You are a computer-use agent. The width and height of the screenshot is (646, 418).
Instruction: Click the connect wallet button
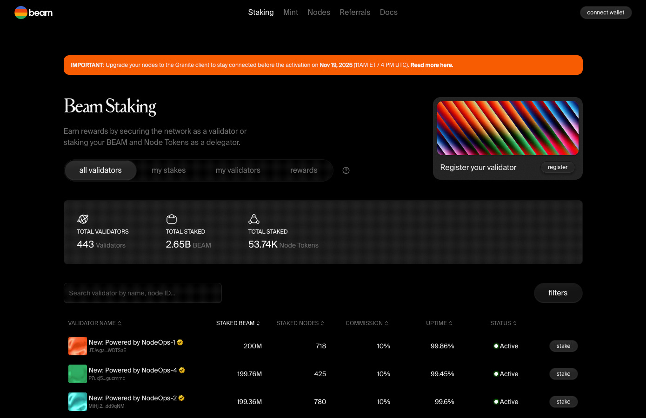click(606, 13)
